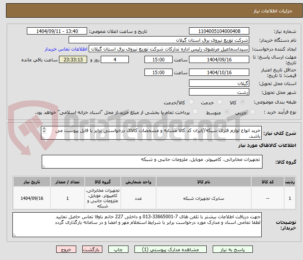Click the resize grip of گروه کالا box
Viewport: 303px width, 260px height.
click(44, 167)
